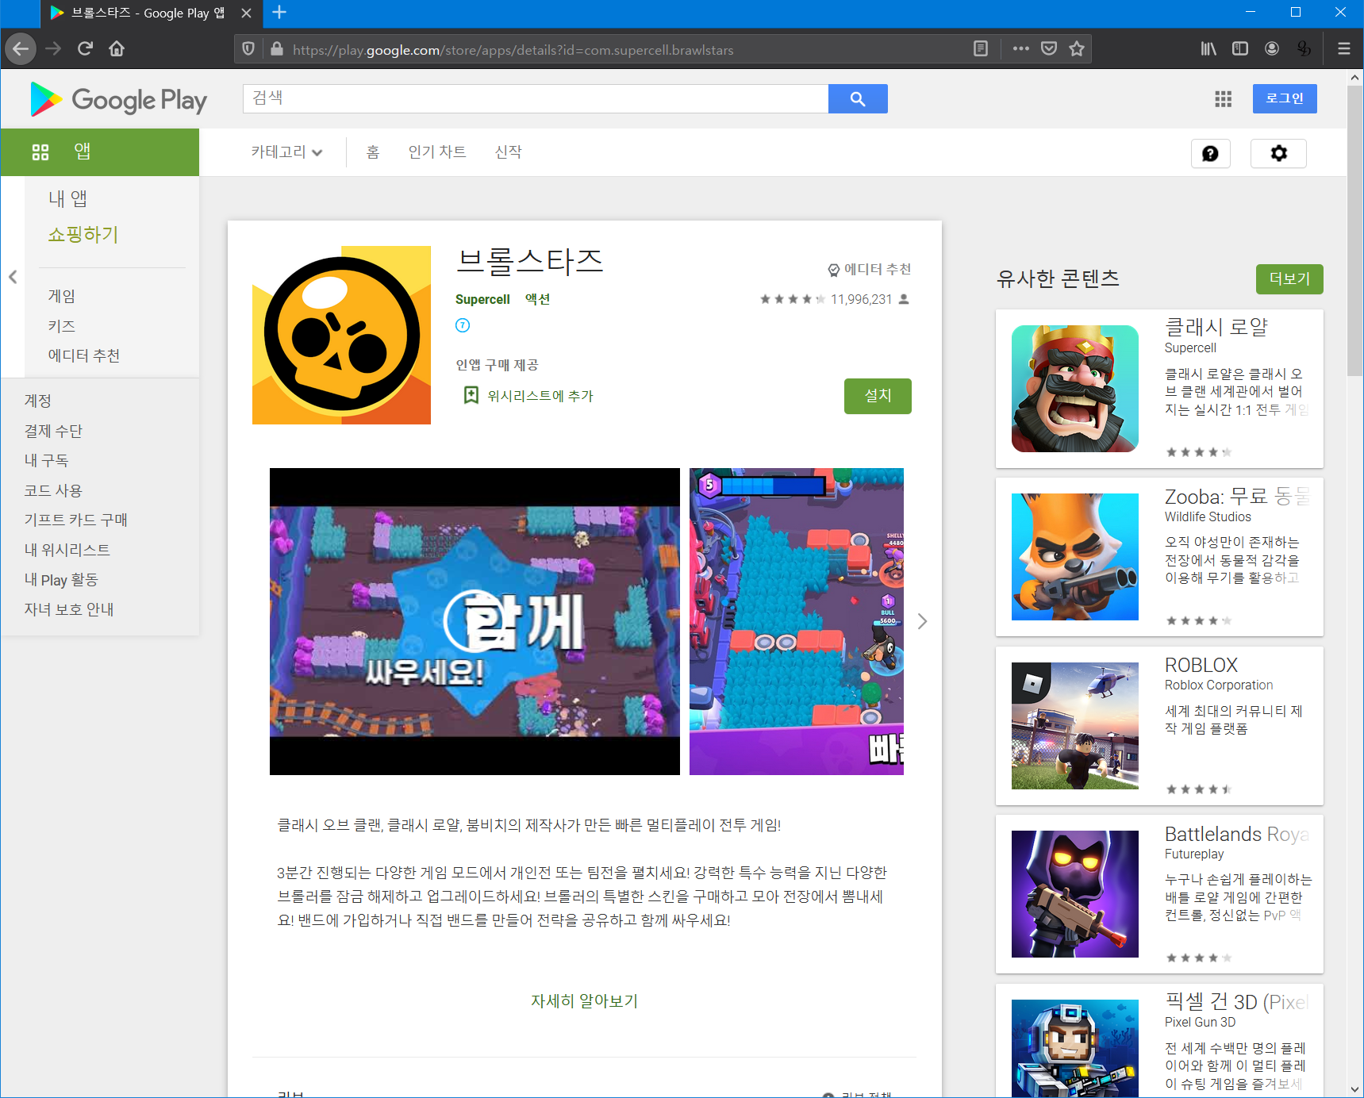Bookmark this page with the star icon
This screenshot has width=1364, height=1098.
click(x=1077, y=49)
